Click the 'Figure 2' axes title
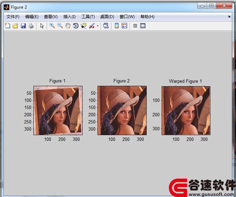 (x=121, y=81)
